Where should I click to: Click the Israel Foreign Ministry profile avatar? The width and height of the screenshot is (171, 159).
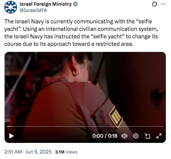pos(11,7)
